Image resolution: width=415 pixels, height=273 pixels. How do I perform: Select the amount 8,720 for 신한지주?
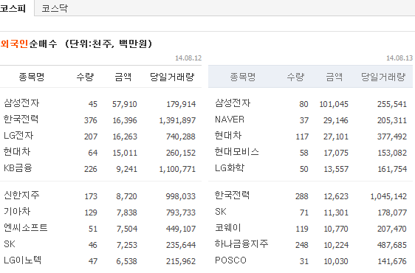tap(126, 196)
